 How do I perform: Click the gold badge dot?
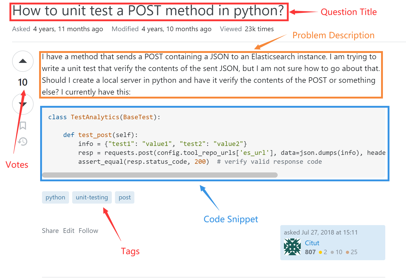320,252
